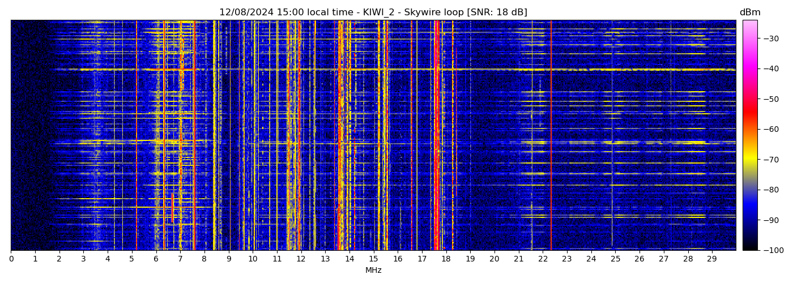Select the 10 MHz axis tick label

click(x=253, y=259)
